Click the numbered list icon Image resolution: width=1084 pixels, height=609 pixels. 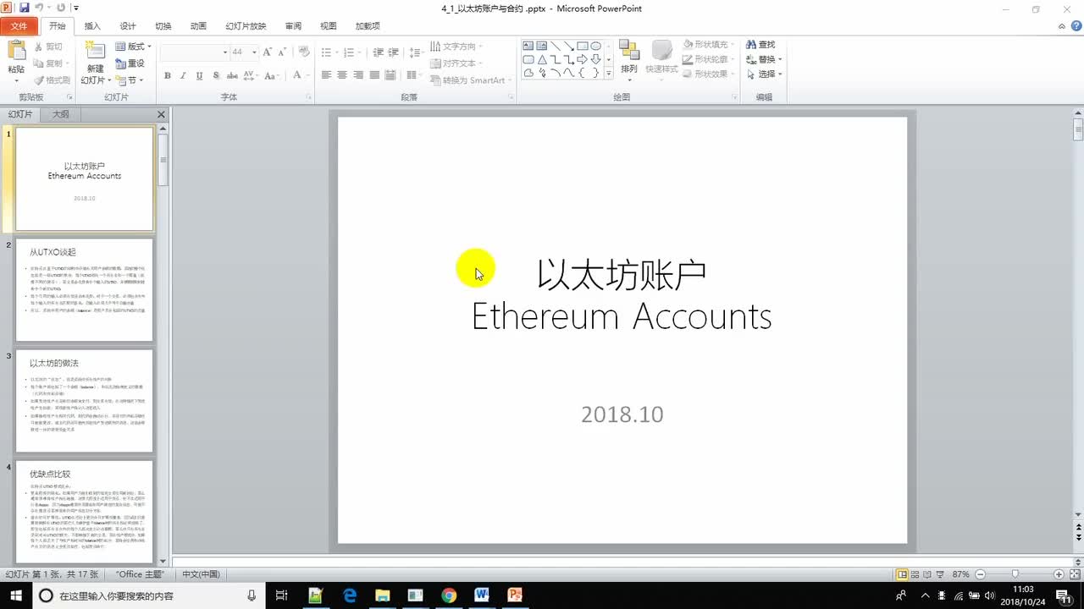pyautogui.click(x=350, y=52)
